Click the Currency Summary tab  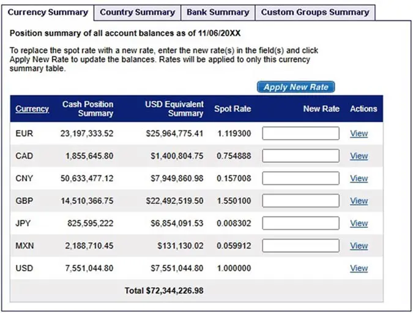point(48,12)
